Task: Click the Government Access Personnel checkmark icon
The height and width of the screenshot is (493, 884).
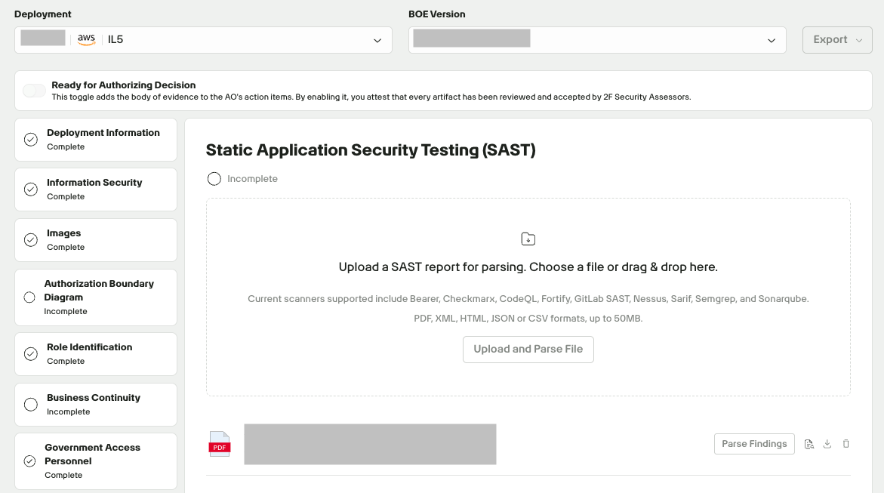Action: (x=30, y=461)
